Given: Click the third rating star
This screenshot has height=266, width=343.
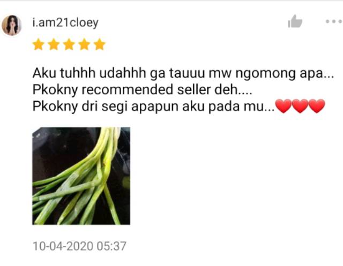Looking at the screenshot, I should pos(69,44).
